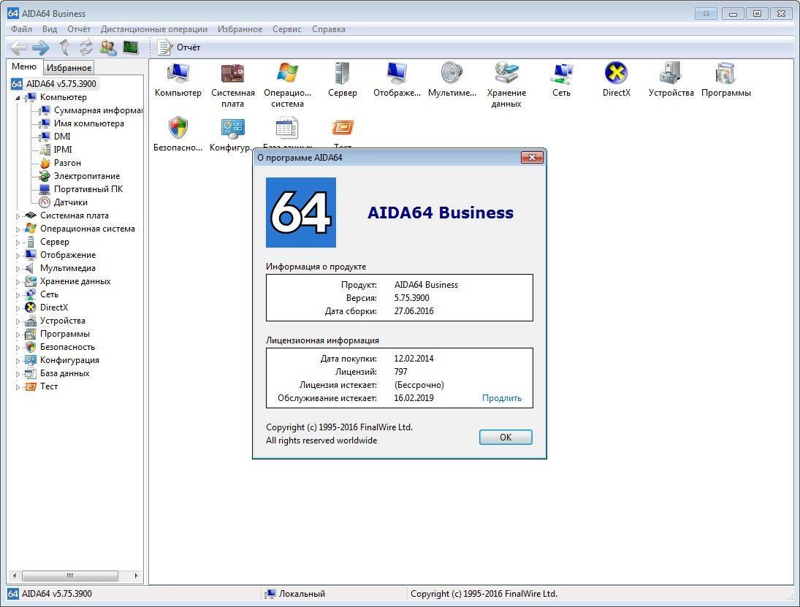
Task: Expand the Хранение данных tree node
Action: [18, 281]
